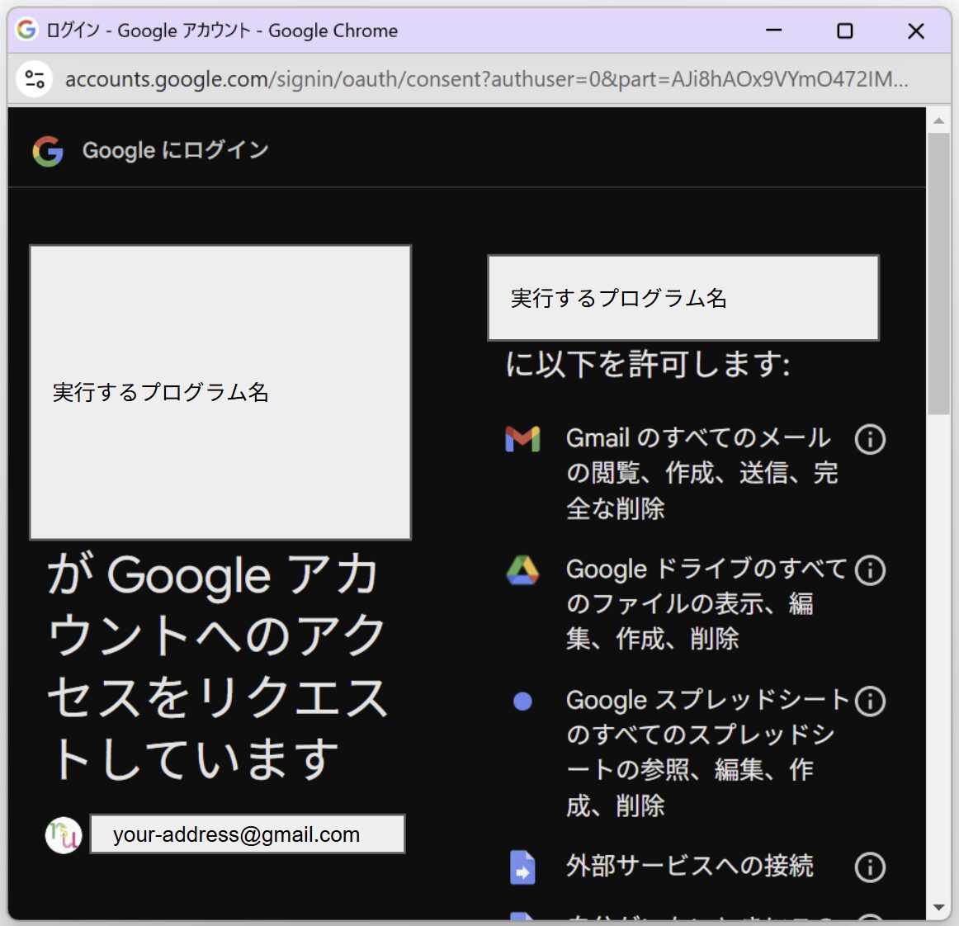Click the external service document icon
The height and width of the screenshot is (926, 959).
[x=522, y=867]
